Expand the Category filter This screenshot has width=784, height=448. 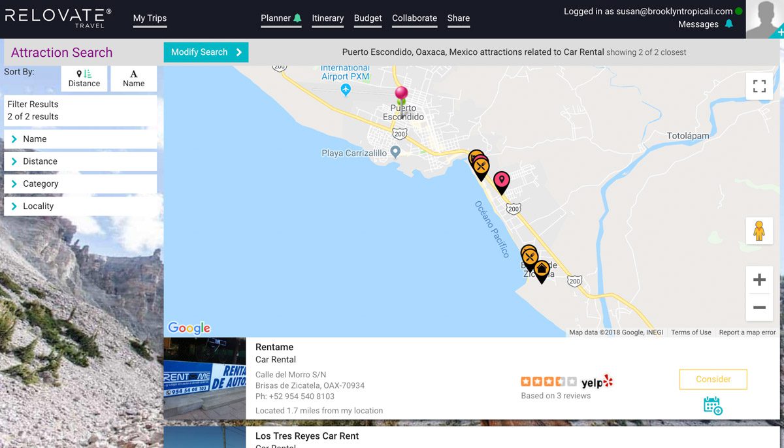point(80,184)
